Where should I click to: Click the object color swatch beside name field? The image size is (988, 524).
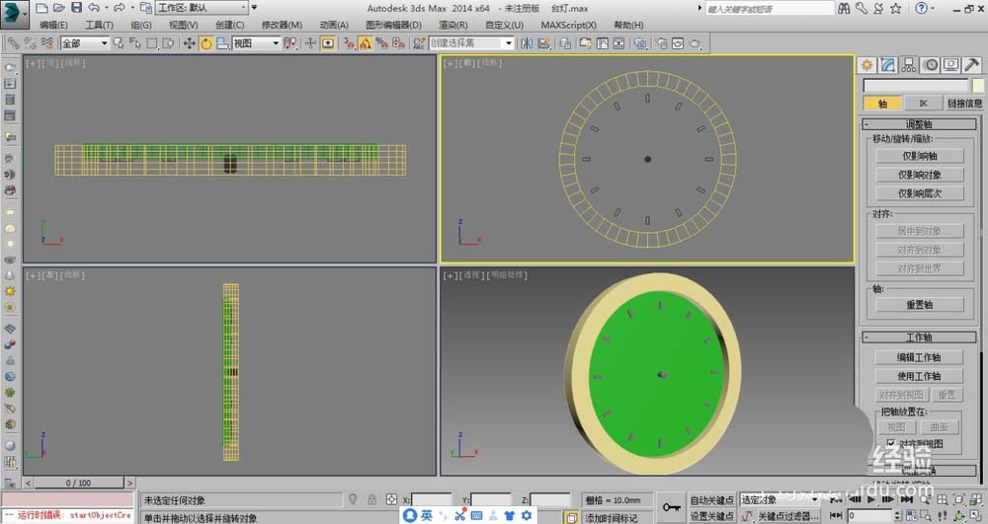click(x=977, y=86)
